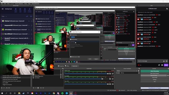Open the activity feed hamburger menu
Viewport: 169px width, 95px height.
3,9
